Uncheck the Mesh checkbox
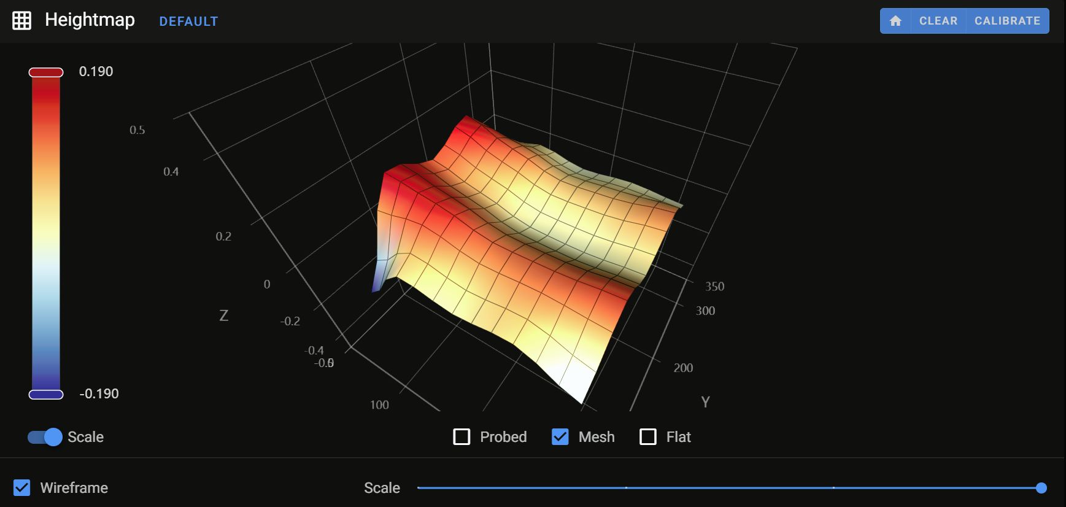 560,437
